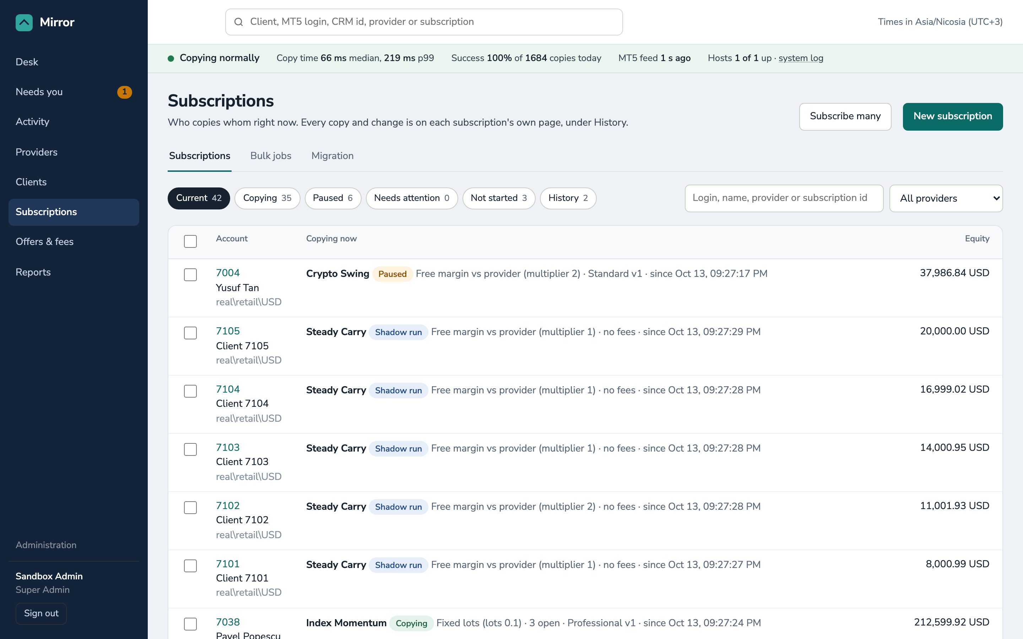Click the Copying status badge on Index Momentum
The height and width of the screenshot is (639, 1023).
click(411, 623)
